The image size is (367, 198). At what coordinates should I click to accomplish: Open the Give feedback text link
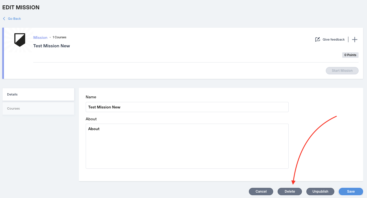point(333,39)
